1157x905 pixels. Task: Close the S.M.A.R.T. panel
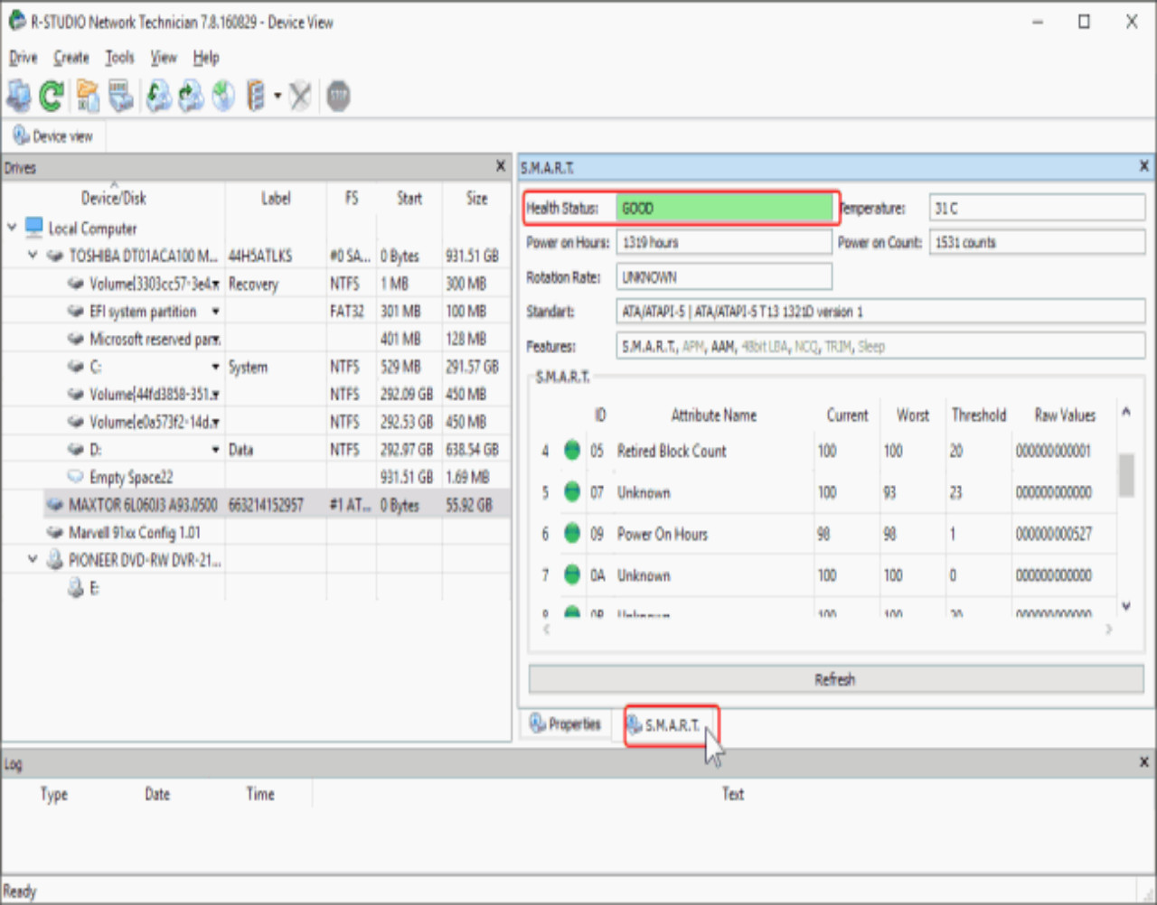(x=1143, y=166)
